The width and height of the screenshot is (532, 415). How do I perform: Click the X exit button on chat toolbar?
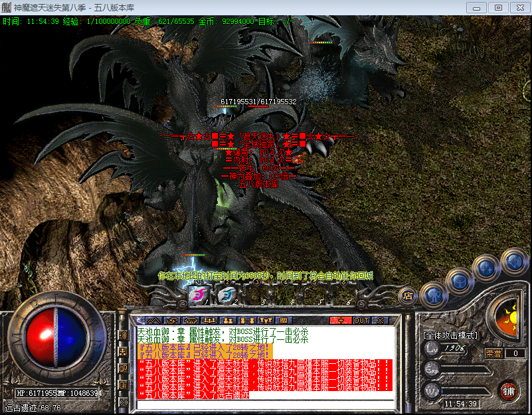(x=380, y=320)
